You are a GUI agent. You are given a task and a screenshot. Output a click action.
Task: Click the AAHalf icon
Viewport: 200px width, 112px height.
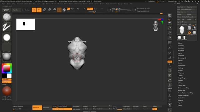point(170,38)
